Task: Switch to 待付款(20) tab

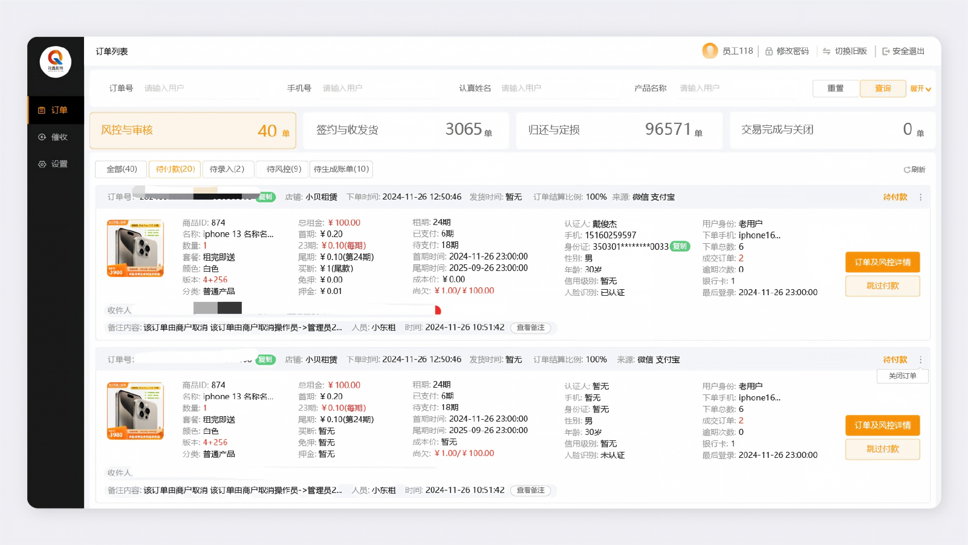Action: click(175, 169)
